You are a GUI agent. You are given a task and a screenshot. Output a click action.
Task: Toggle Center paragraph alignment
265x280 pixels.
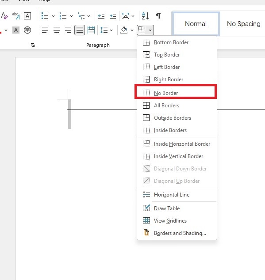(x=57, y=30)
